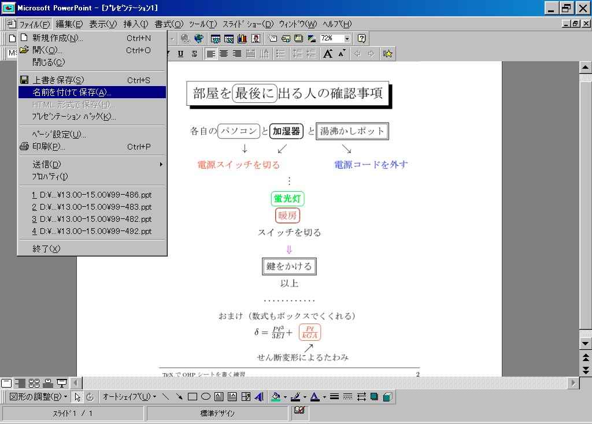Switch to Notes Page view
Image resolution: width=592 pixels, height=424 pixels.
pyautogui.click(x=48, y=384)
